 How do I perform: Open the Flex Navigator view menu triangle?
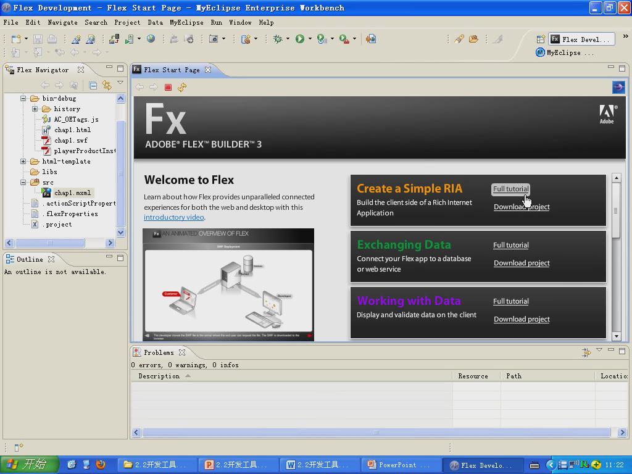(120, 82)
